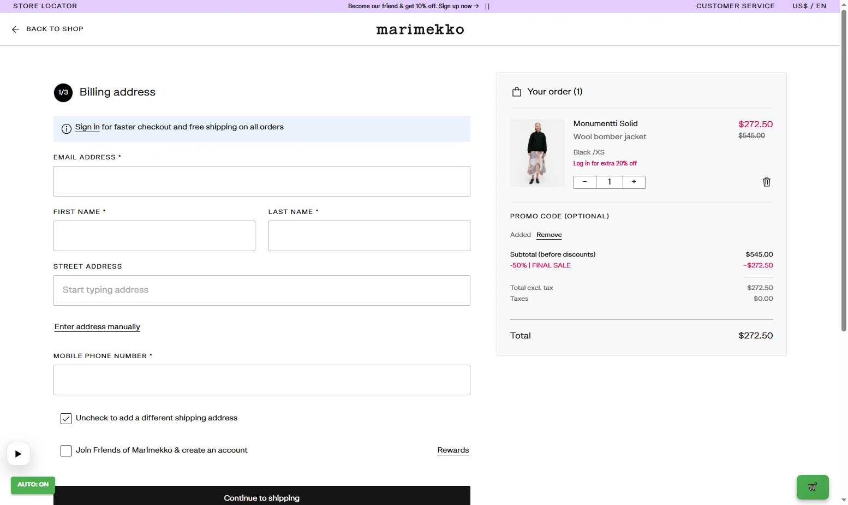The image size is (848, 505).
Task: Click the shopping bag icon next to Your order
Action: point(516,92)
